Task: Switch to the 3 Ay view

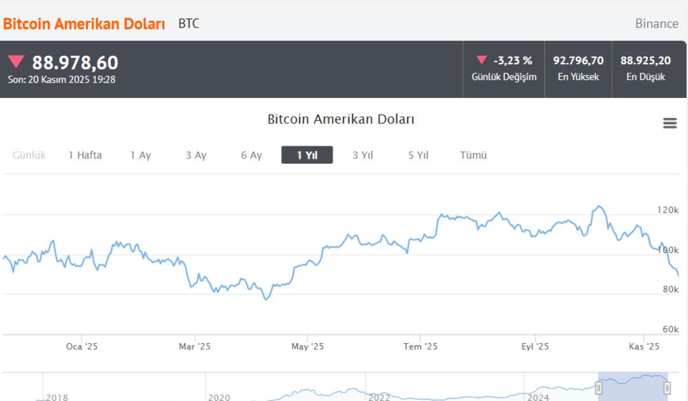Action: click(196, 155)
